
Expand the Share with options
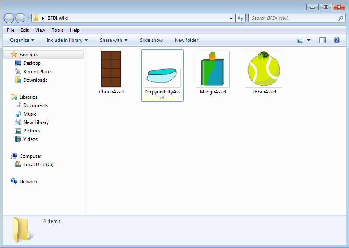pos(113,40)
